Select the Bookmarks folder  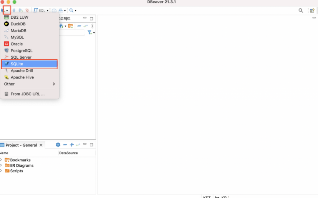[18, 160]
